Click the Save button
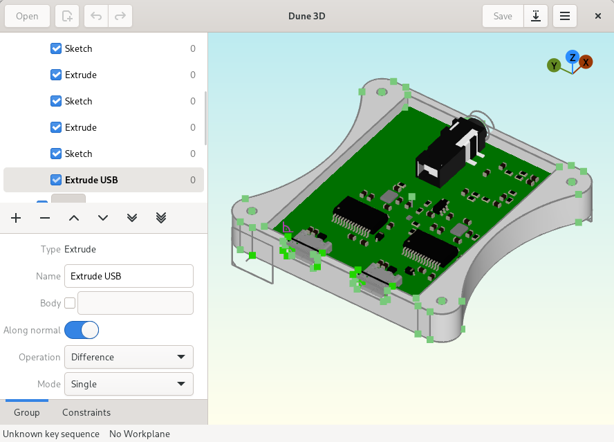Image resolution: width=614 pixels, height=442 pixels. tap(502, 15)
